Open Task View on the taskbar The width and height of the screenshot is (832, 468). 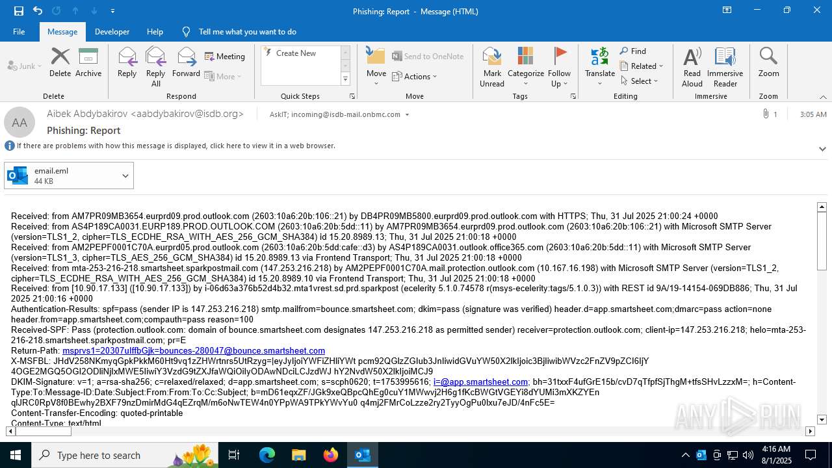click(x=234, y=455)
